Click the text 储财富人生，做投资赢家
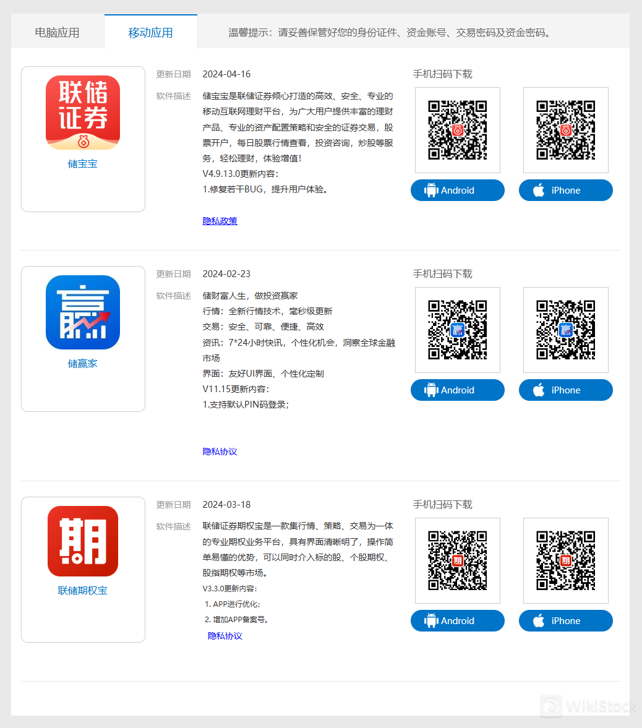642x728 pixels. (250, 296)
